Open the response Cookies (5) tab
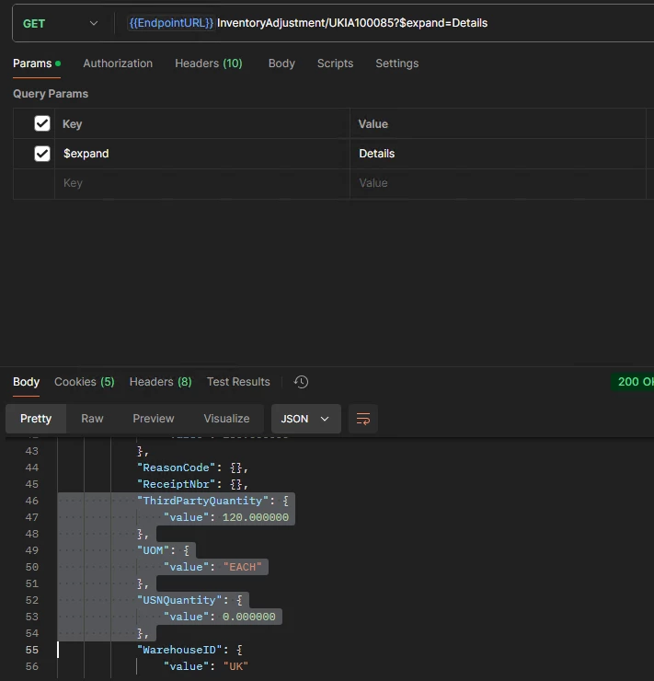Screen dimensions: 654x681 (x=85, y=382)
